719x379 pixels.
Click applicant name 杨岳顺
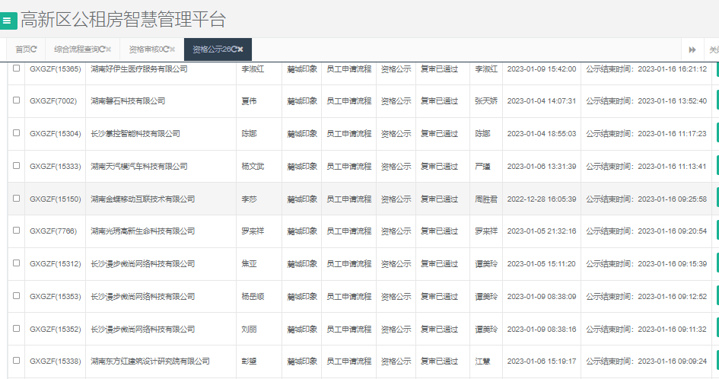[253, 297]
